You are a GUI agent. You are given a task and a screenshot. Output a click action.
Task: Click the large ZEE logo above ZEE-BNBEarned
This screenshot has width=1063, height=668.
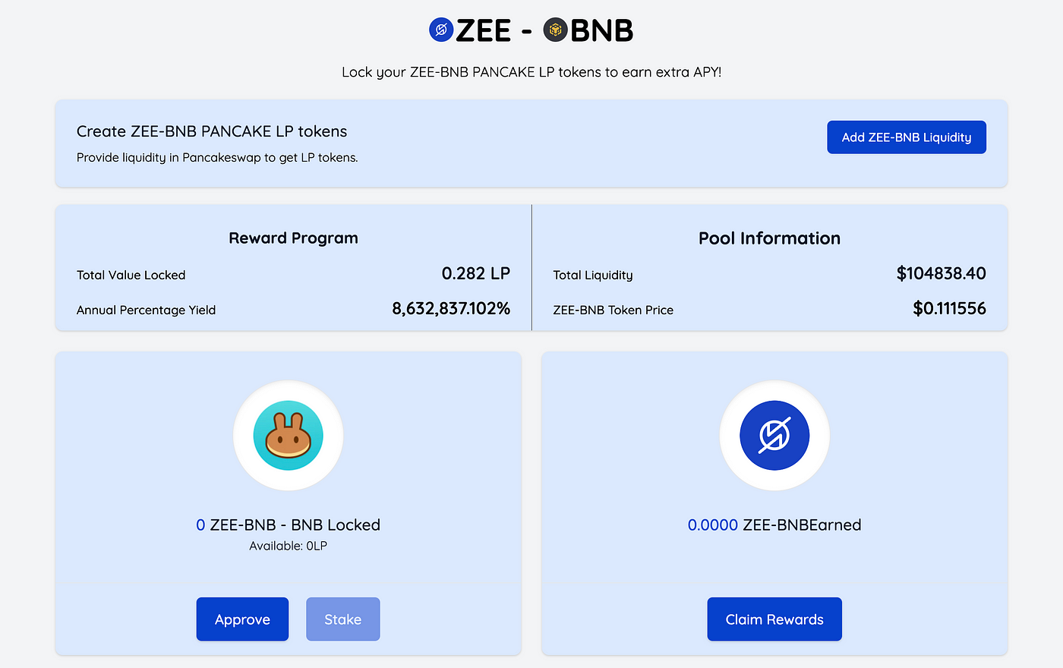tap(774, 436)
